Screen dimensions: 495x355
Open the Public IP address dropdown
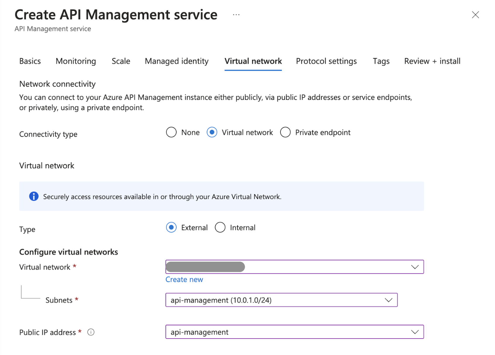pyautogui.click(x=295, y=332)
